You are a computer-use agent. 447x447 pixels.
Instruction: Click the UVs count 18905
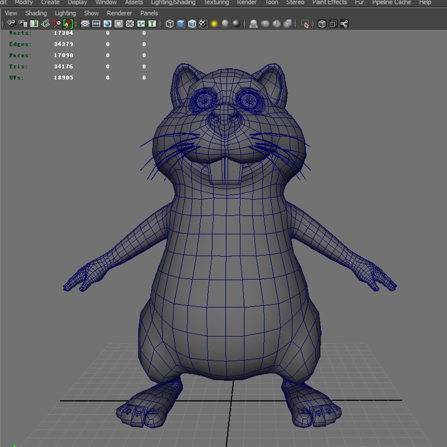coord(63,77)
